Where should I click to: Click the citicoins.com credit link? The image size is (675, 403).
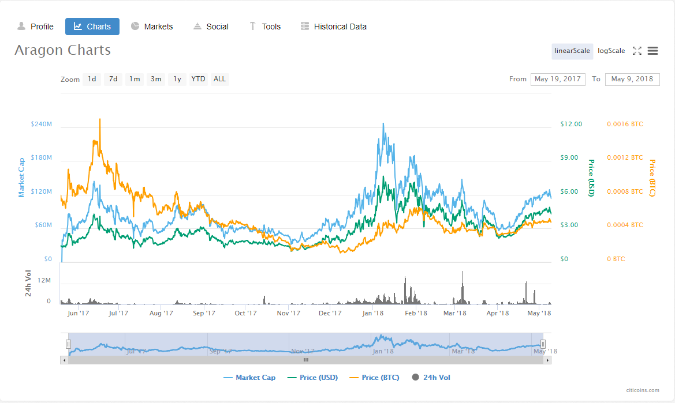642,390
